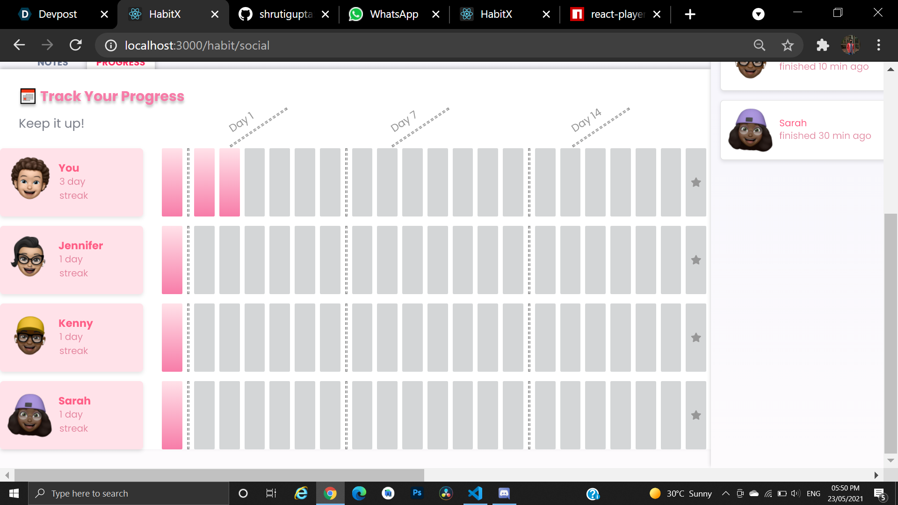The width and height of the screenshot is (898, 505).
Task: Expand the system tray hidden icons chevron
Action: click(725, 493)
